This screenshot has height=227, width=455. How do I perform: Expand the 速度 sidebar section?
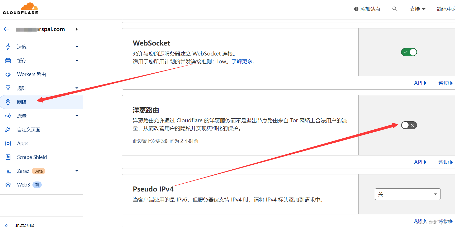pyautogui.click(x=77, y=47)
